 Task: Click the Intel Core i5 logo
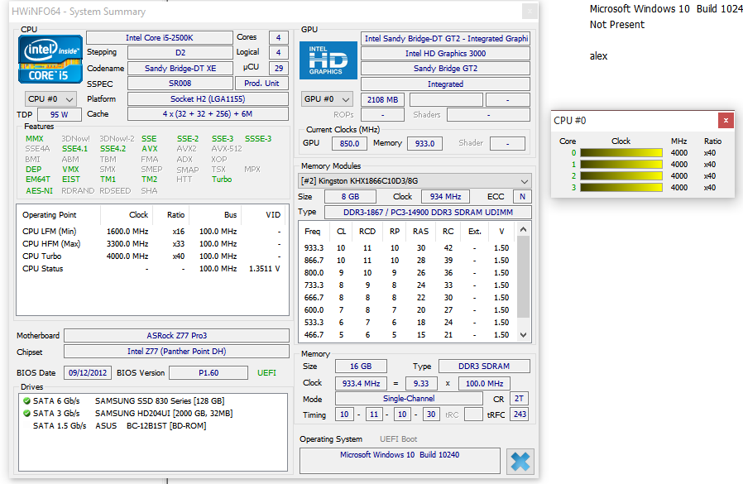(x=50, y=60)
